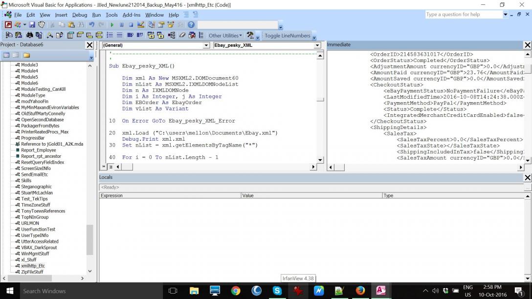This screenshot has height=299, width=532.
Task: Open the (General) object dropdown
Action: point(206,45)
